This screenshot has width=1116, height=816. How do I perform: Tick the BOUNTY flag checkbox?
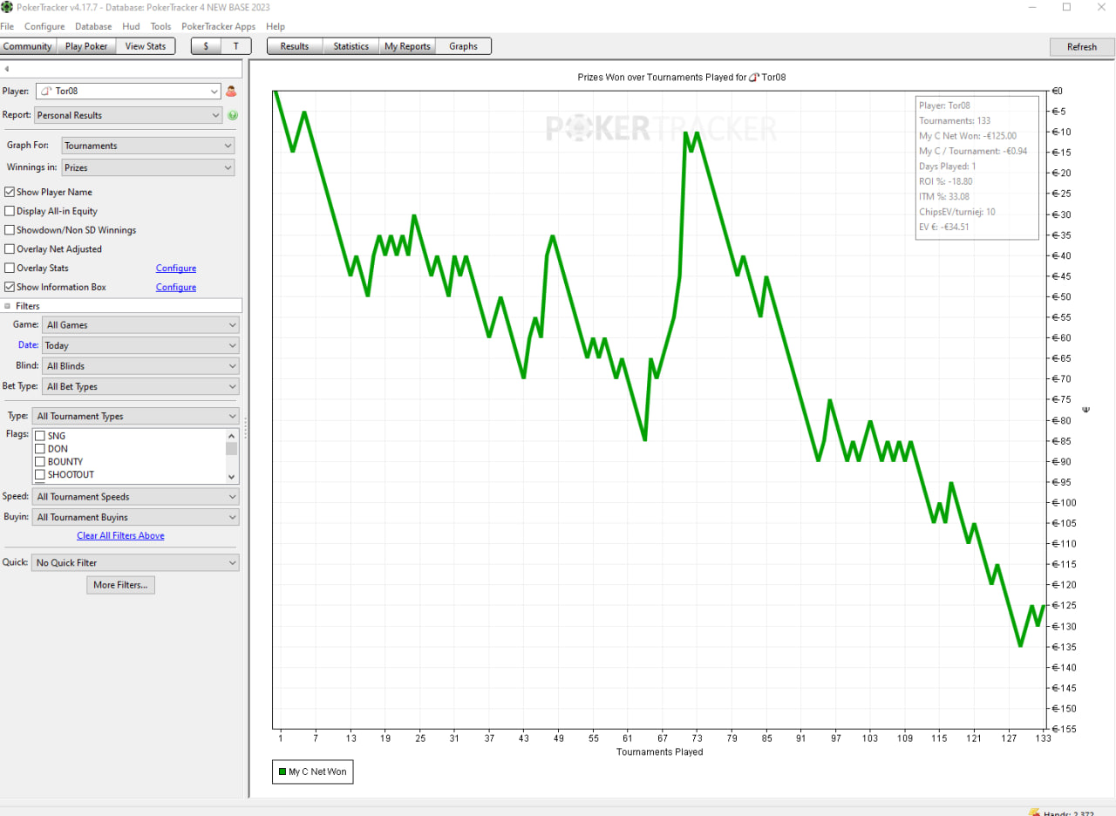tap(40, 462)
